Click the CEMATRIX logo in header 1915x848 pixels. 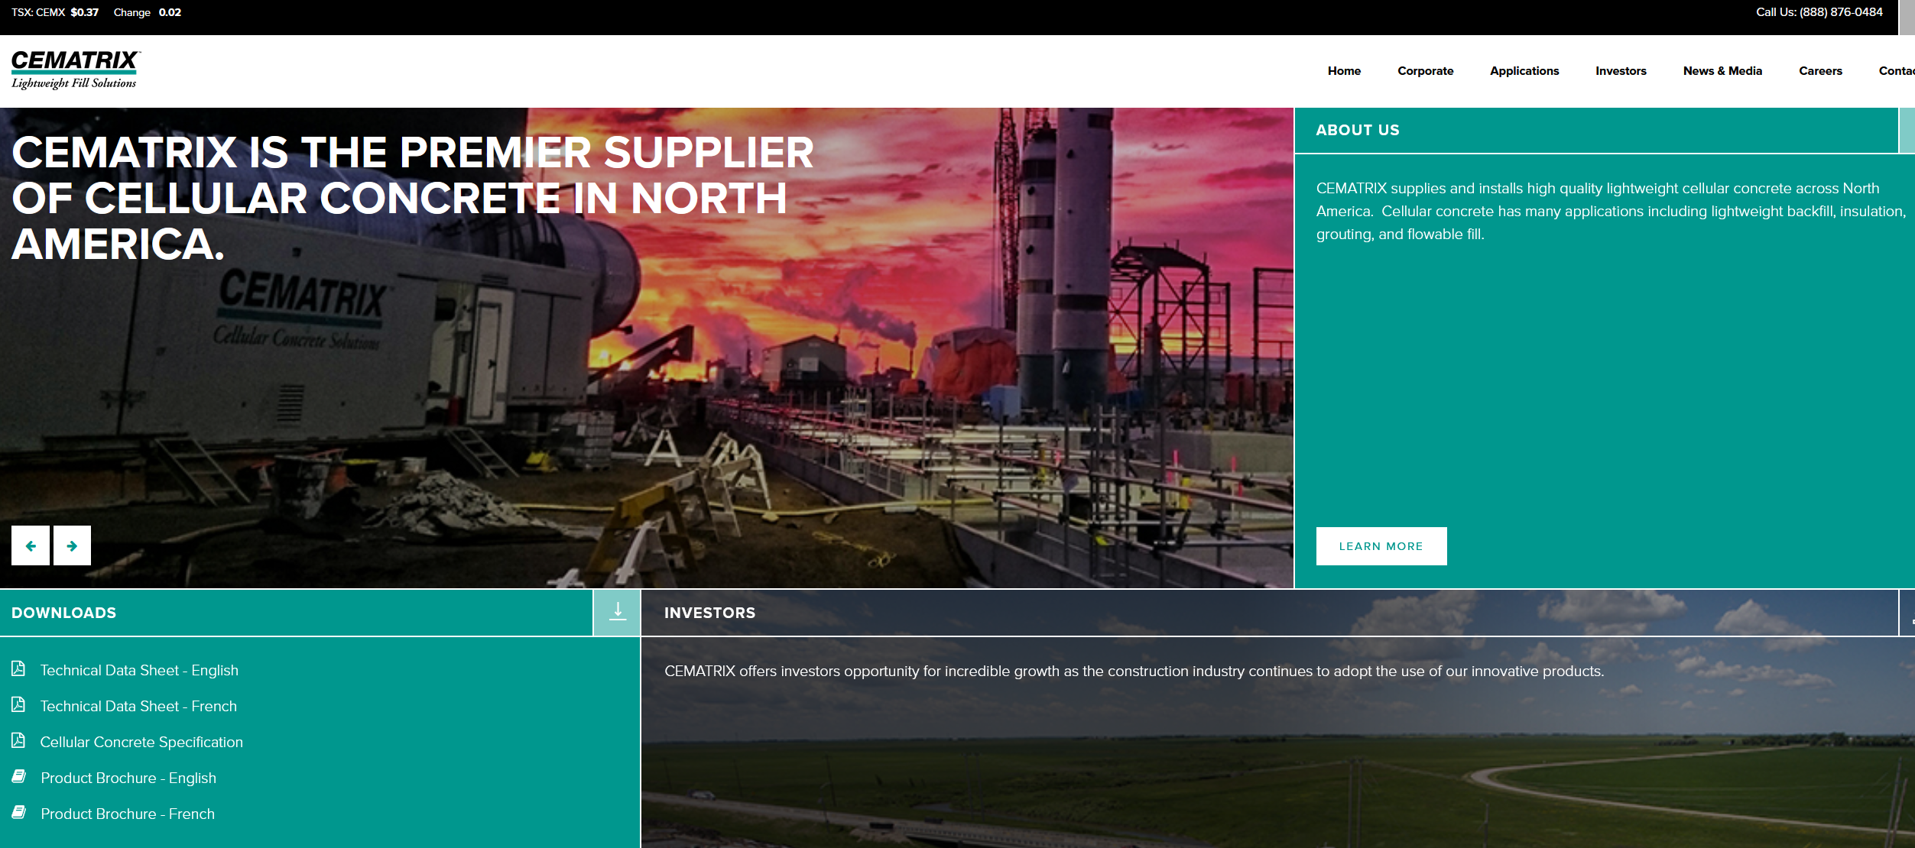(75, 70)
